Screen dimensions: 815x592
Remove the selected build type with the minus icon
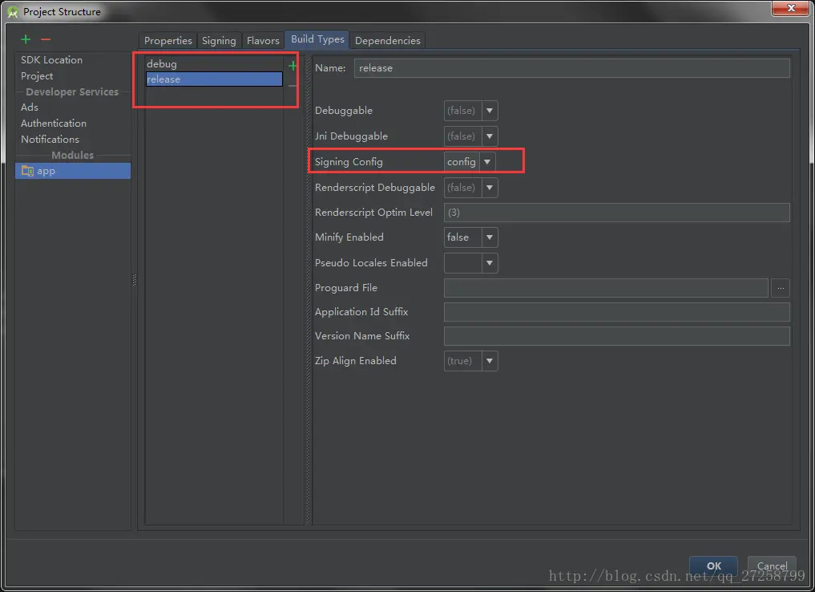tap(293, 86)
